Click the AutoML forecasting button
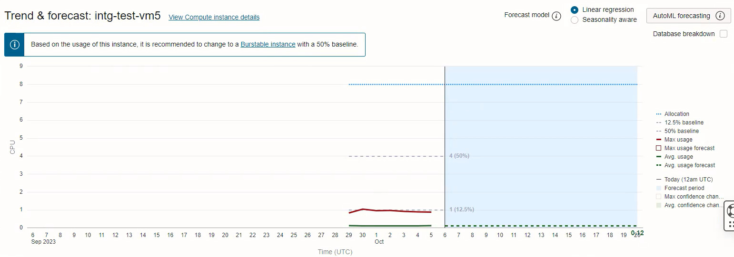734x257 pixels. click(x=681, y=16)
